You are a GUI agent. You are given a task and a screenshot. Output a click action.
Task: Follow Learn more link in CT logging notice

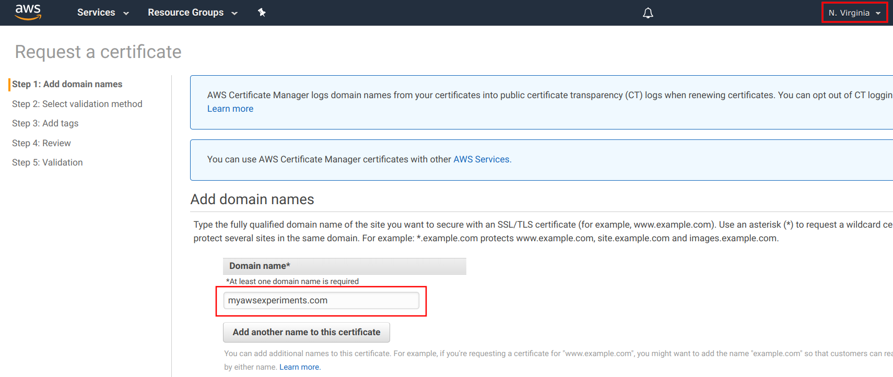230,109
